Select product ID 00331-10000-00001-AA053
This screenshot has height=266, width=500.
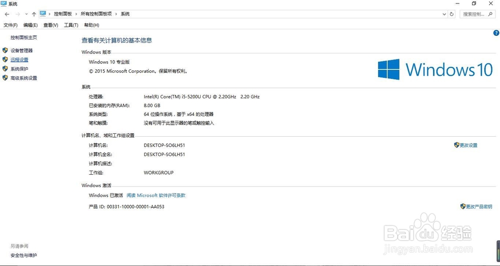pyautogui.click(x=135, y=207)
